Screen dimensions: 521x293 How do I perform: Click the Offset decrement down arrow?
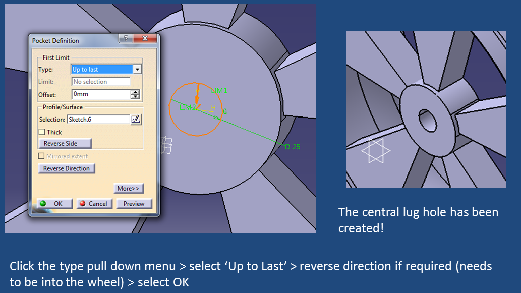point(136,96)
